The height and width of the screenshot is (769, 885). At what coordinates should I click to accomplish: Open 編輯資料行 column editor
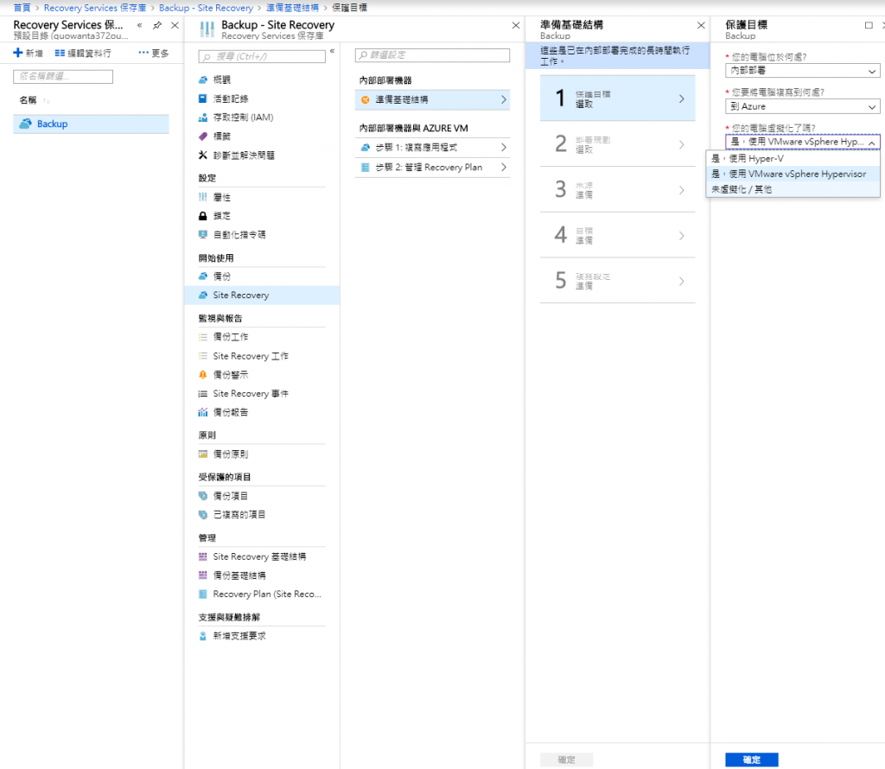(x=83, y=53)
